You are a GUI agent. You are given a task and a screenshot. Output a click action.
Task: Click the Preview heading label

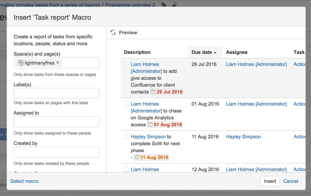pyautogui.click(x=128, y=32)
